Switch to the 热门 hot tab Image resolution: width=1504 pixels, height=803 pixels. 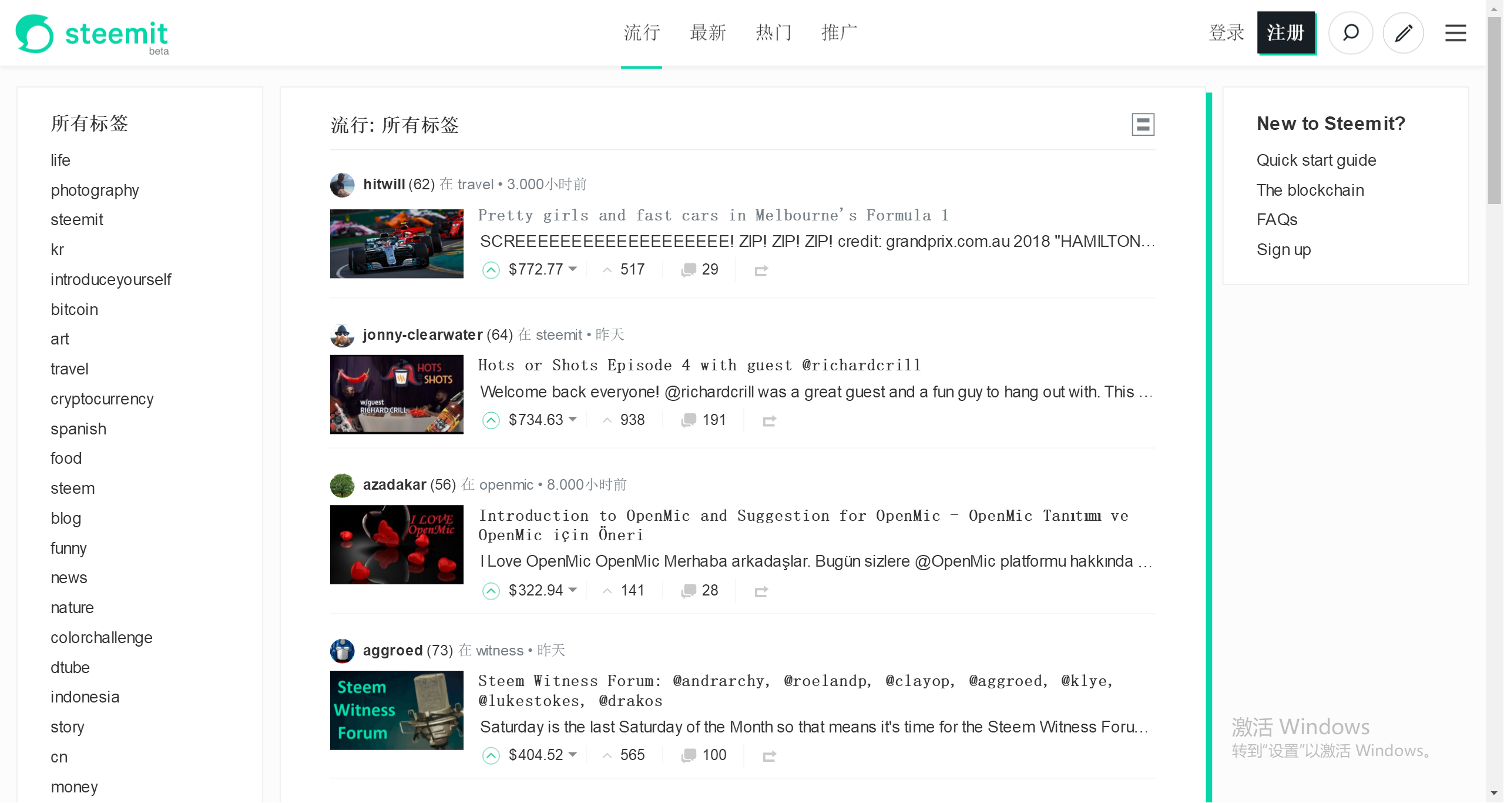point(773,33)
